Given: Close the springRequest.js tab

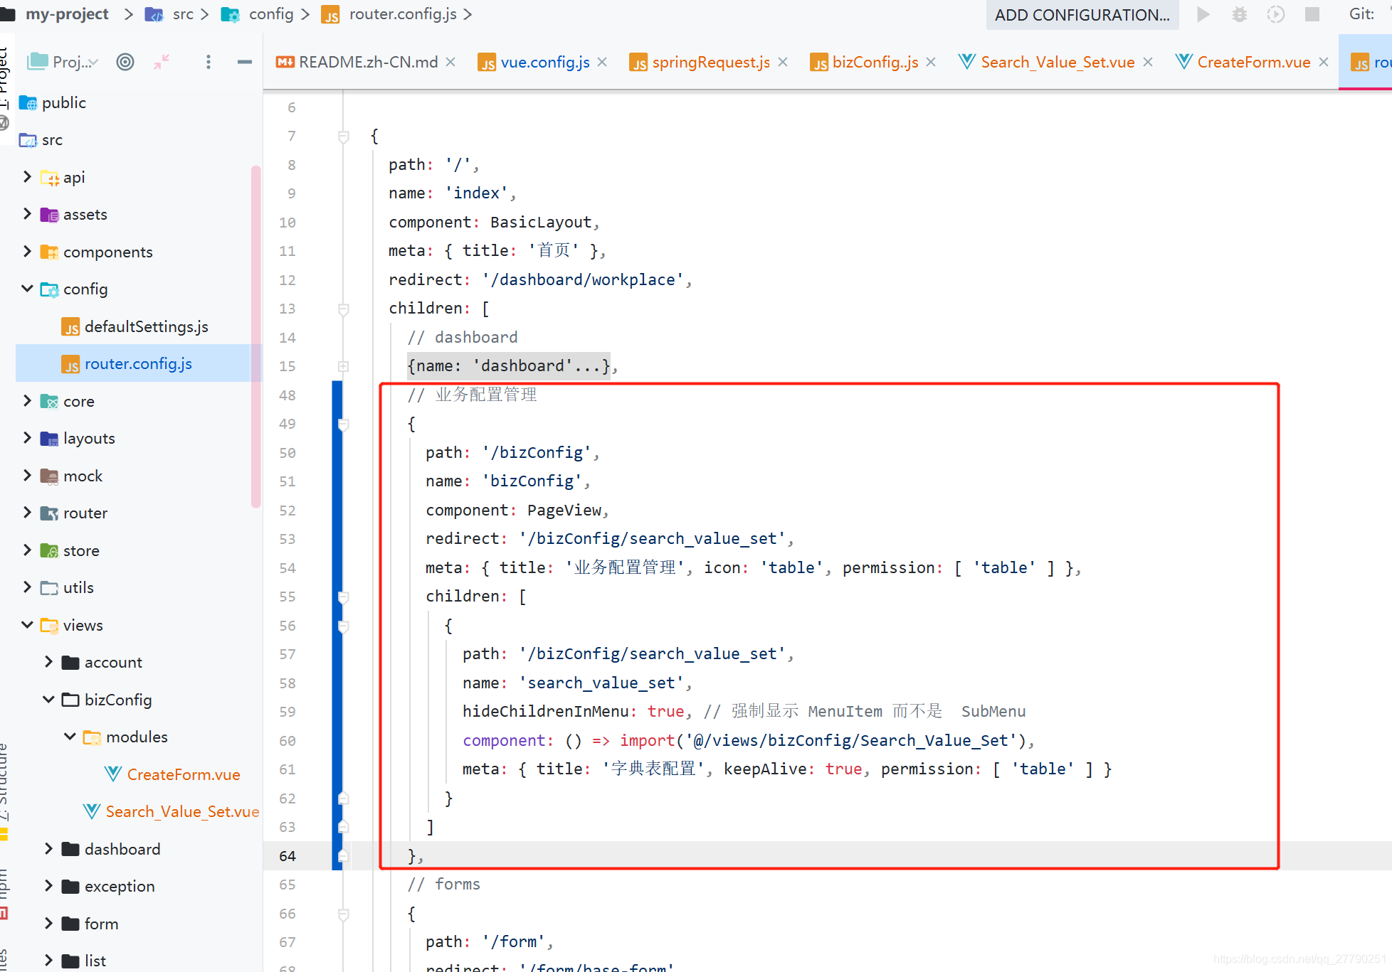Looking at the screenshot, I should click(783, 63).
